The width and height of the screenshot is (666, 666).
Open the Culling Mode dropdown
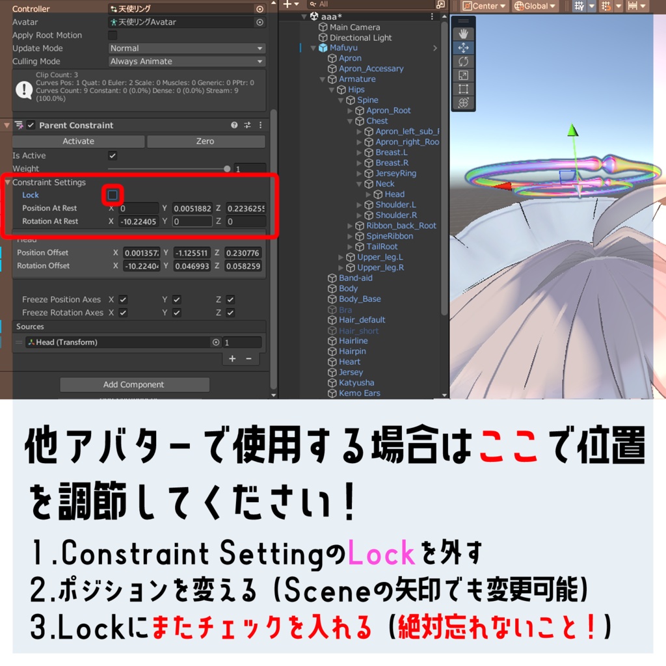(x=187, y=61)
